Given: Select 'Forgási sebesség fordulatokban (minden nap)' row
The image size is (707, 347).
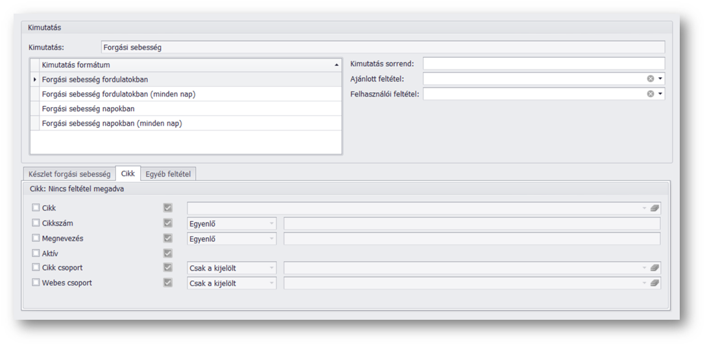Looking at the screenshot, I should [118, 94].
